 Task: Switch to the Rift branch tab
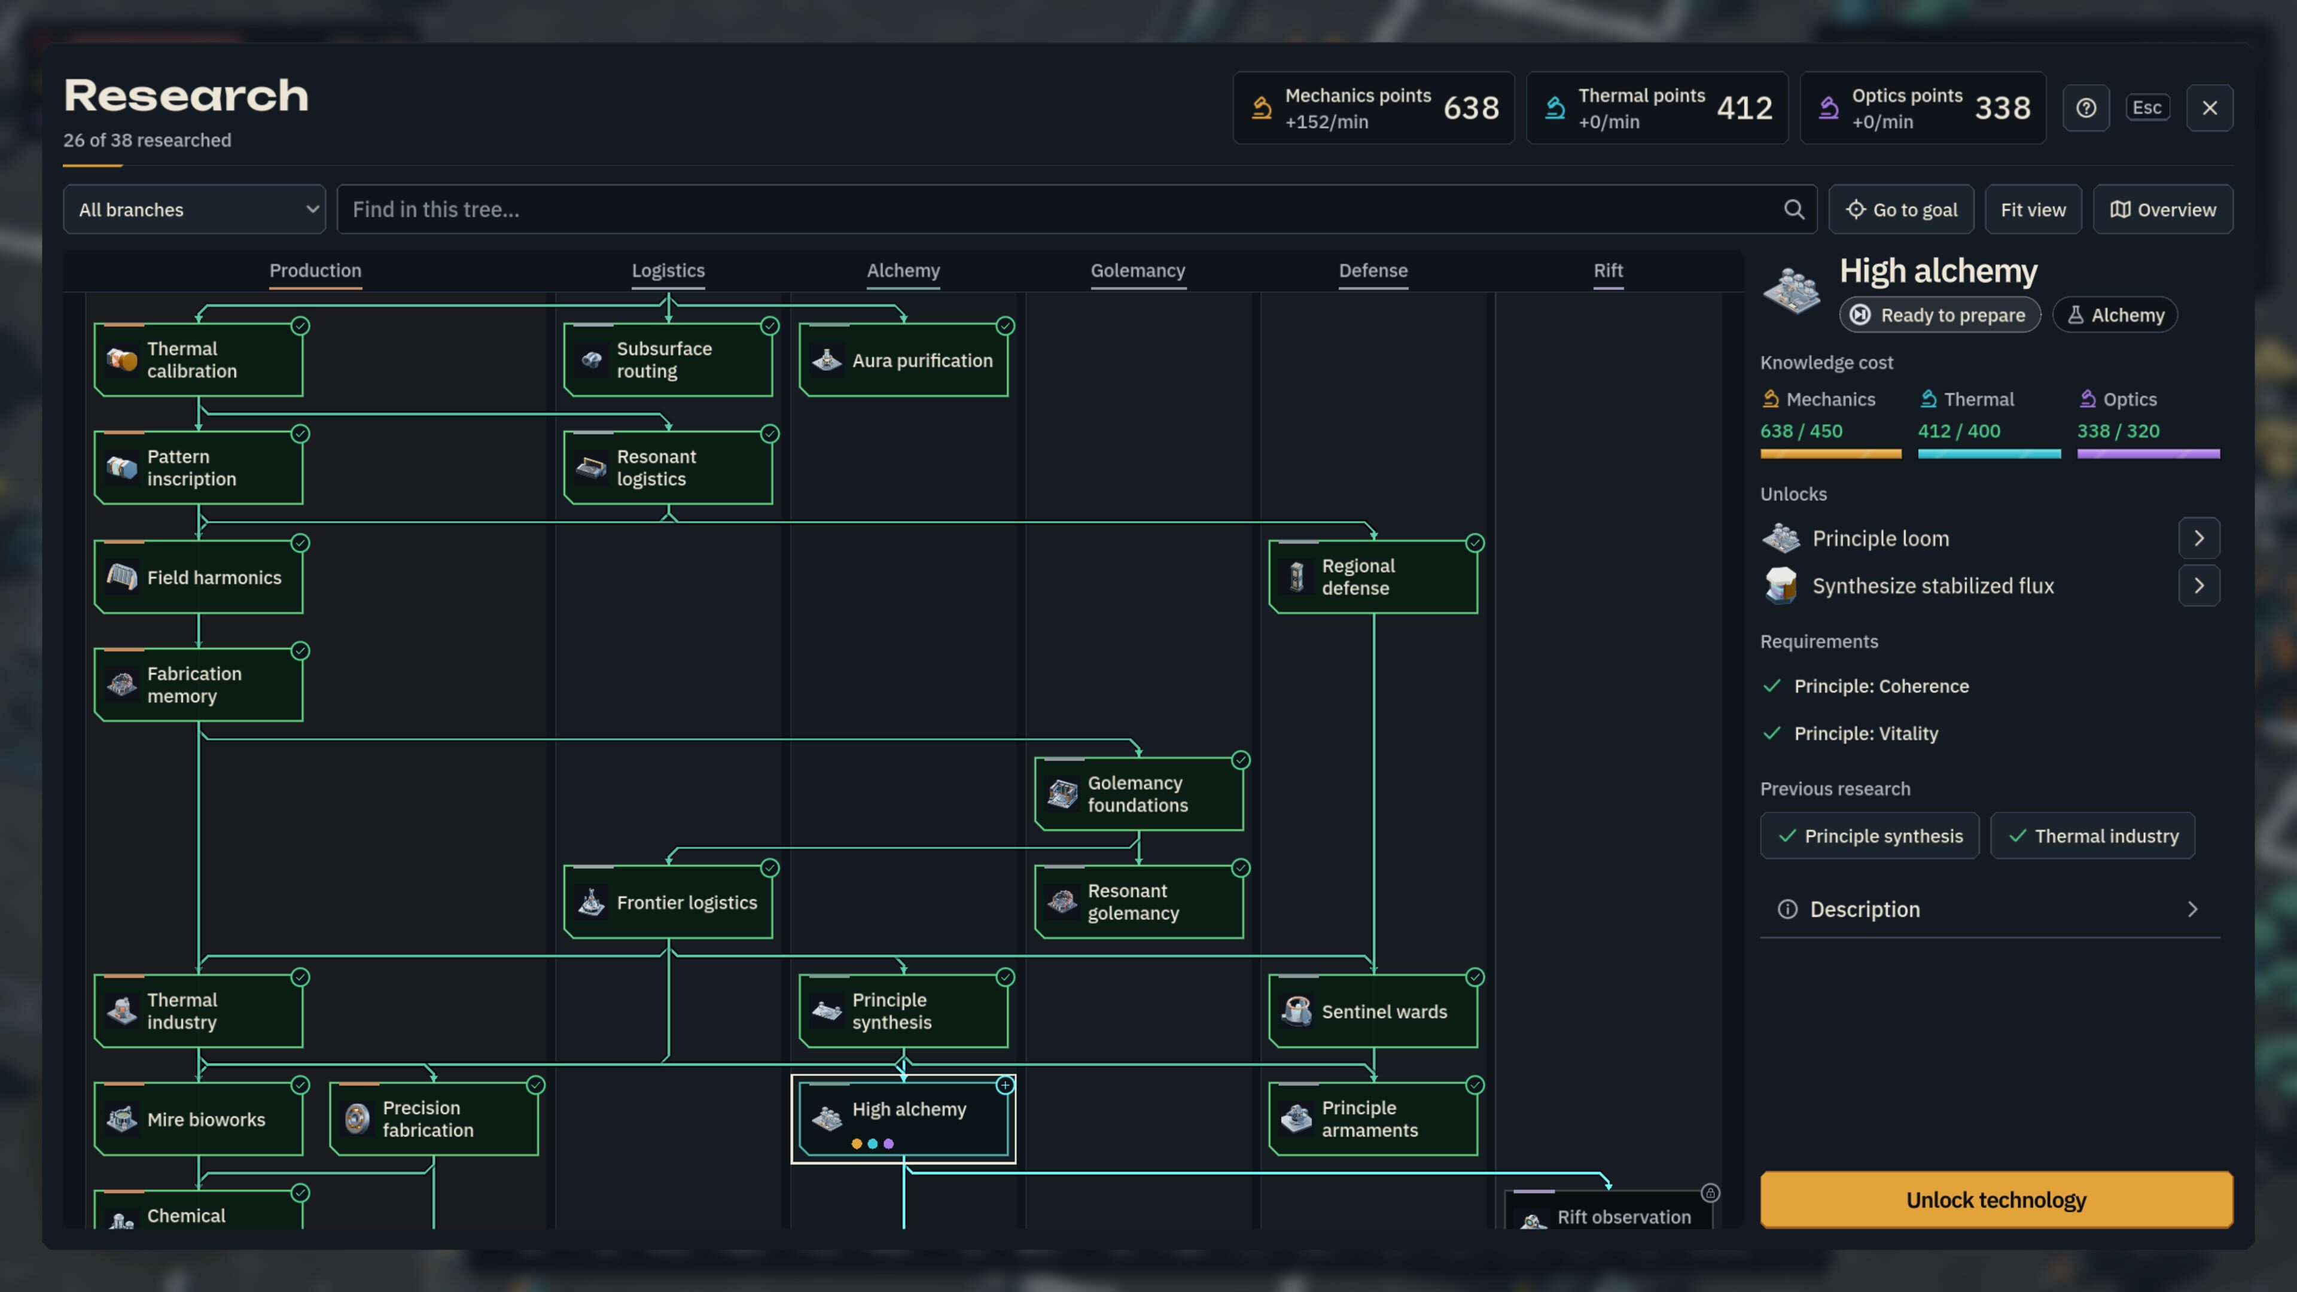click(1608, 270)
